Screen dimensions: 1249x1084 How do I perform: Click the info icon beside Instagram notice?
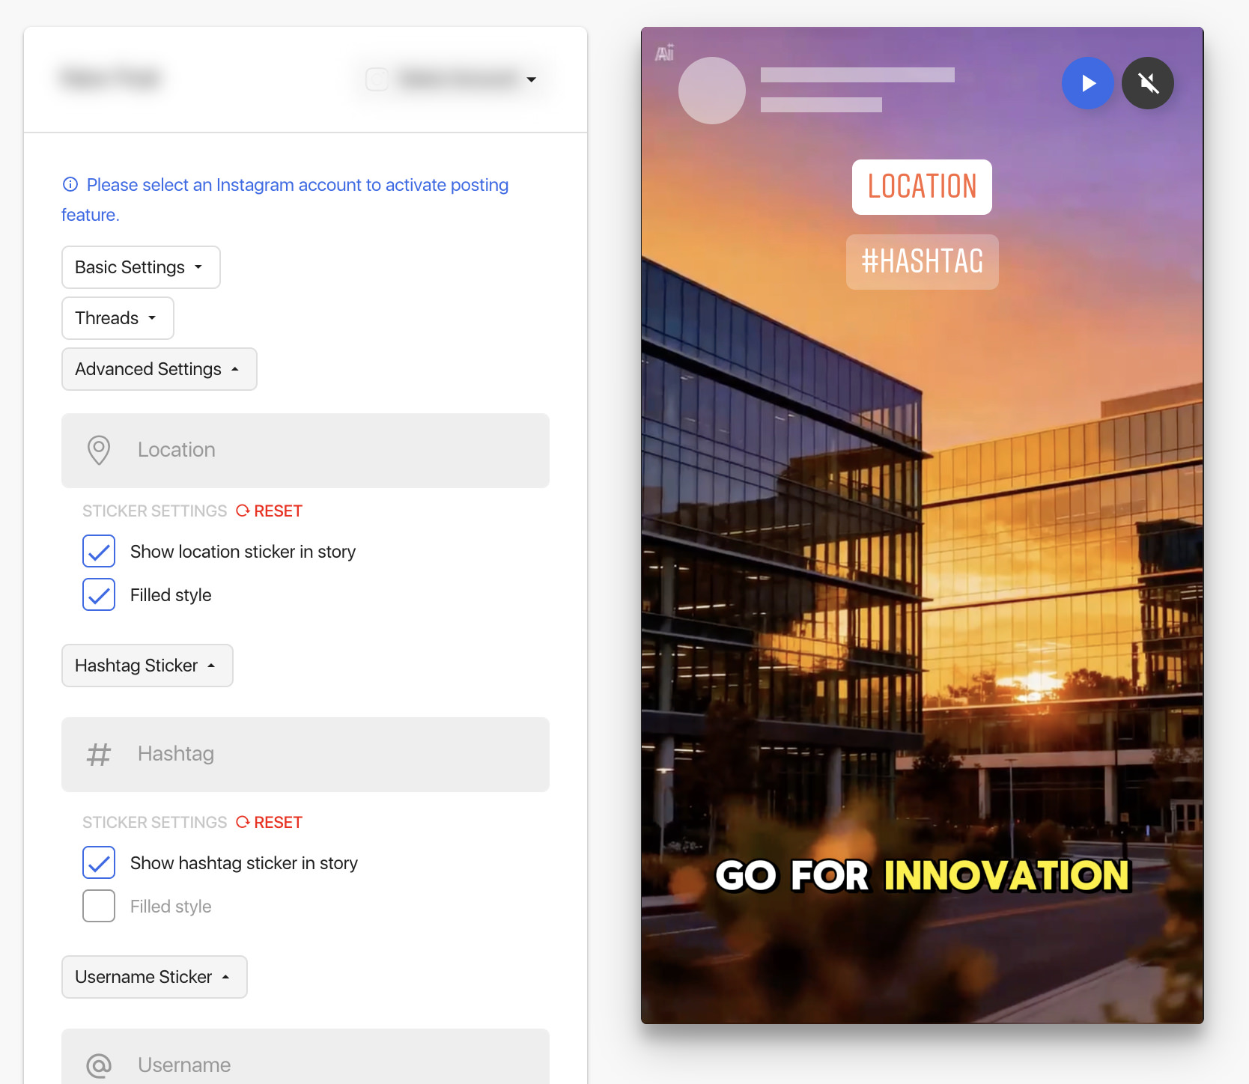coord(70,184)
